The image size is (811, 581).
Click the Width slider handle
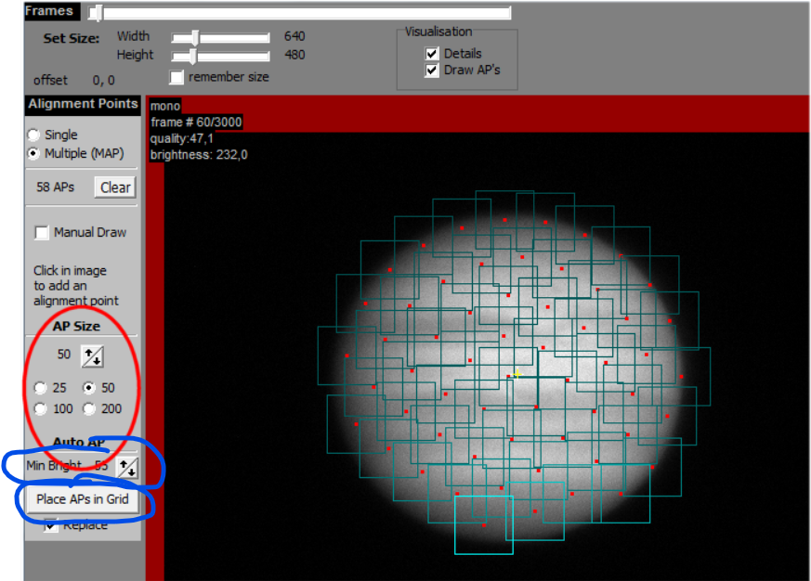tap(194, 37)
